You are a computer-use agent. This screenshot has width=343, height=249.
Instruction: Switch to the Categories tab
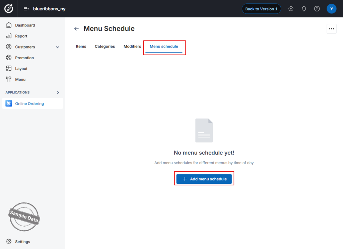[105, 46]
